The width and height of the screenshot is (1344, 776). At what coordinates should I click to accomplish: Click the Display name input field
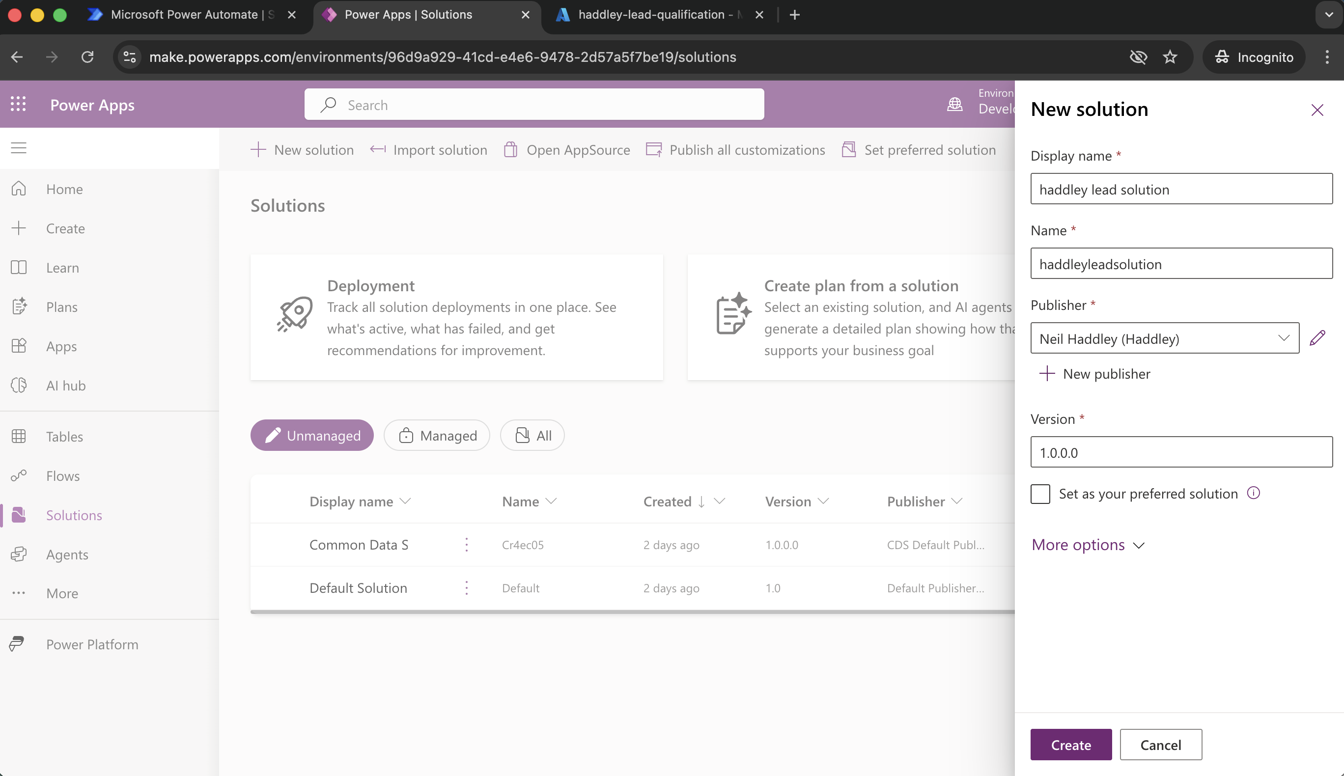1181,189
